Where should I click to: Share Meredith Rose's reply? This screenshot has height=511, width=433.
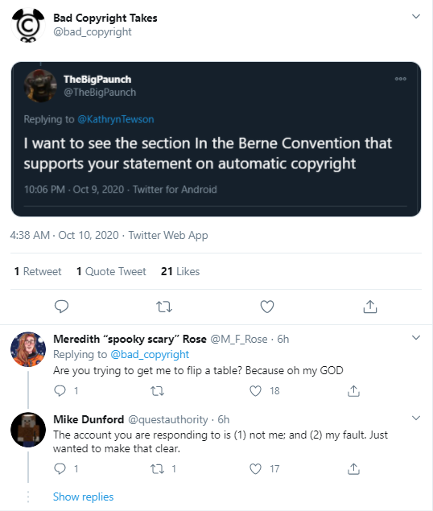click(354, 390)
